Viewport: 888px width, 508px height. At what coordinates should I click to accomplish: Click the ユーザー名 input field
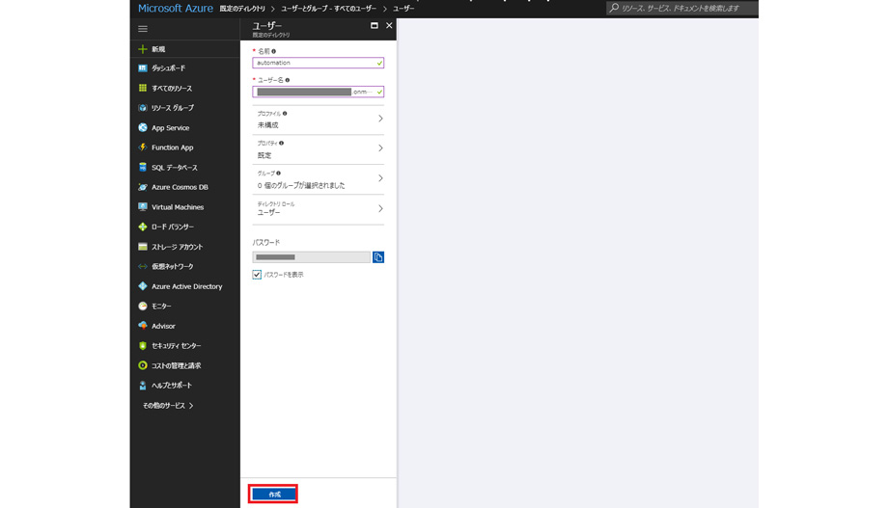point(319,92)
